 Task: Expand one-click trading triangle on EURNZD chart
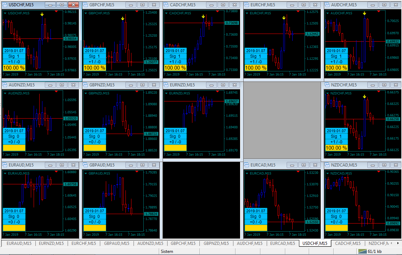click(x=166, y=93)
